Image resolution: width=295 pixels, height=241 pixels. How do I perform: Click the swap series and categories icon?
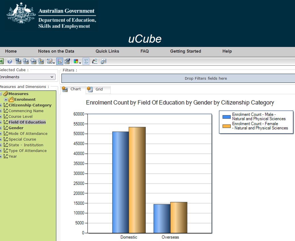coord(95,61)
